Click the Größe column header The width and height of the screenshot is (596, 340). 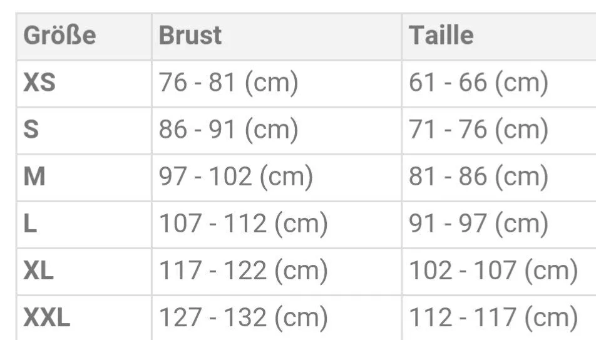84,36
